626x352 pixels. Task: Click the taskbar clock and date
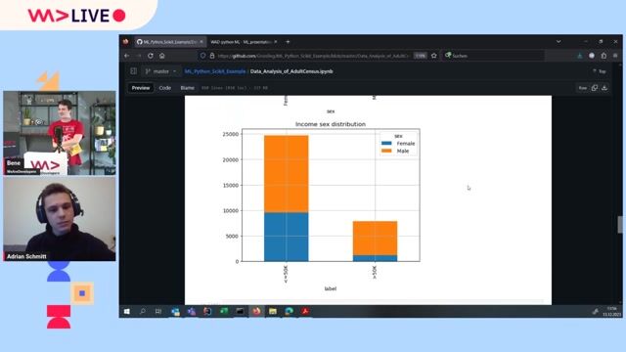click(x=612, y=311)
